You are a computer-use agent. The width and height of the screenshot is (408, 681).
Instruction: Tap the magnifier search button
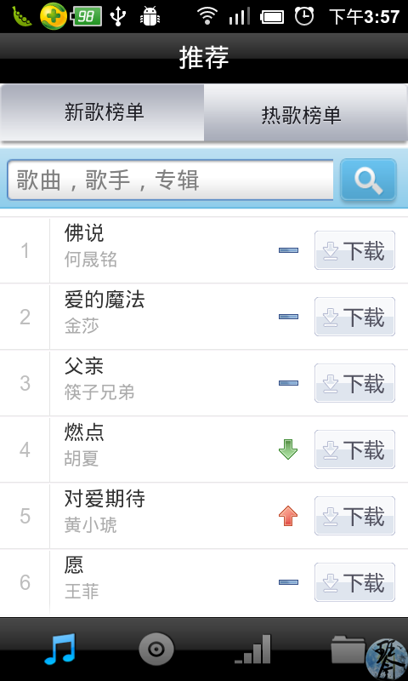368,180
